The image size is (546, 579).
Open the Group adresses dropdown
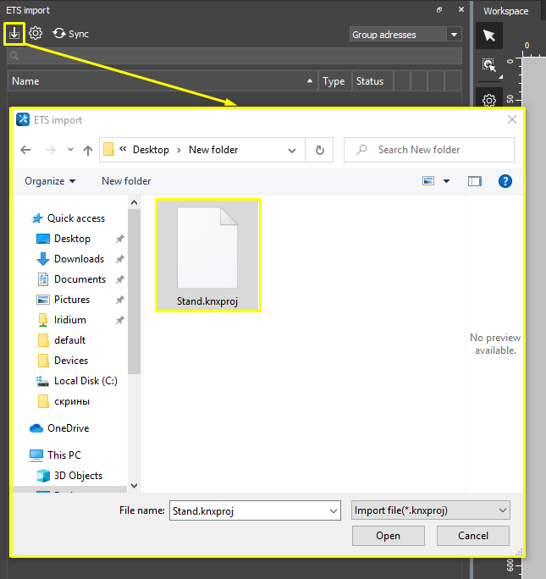(455, 35)
